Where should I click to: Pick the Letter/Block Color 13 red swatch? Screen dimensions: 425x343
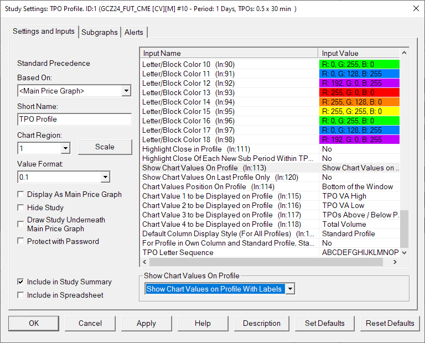(x=359, y=92)
